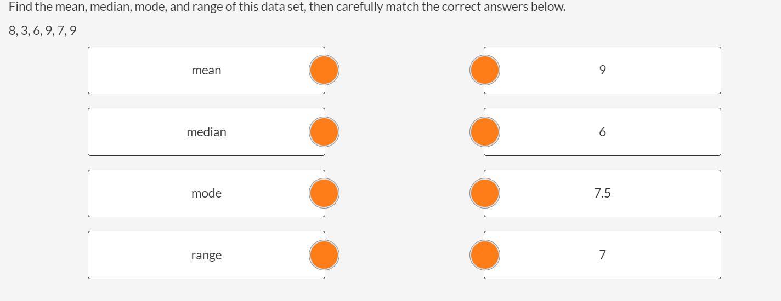This screenshot has height=301, width=781.
Task: Select the median term box
Action: [x=206, y=132]
